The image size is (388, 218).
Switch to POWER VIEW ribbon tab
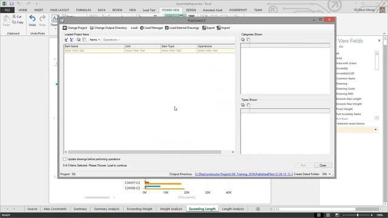(170, 10)
